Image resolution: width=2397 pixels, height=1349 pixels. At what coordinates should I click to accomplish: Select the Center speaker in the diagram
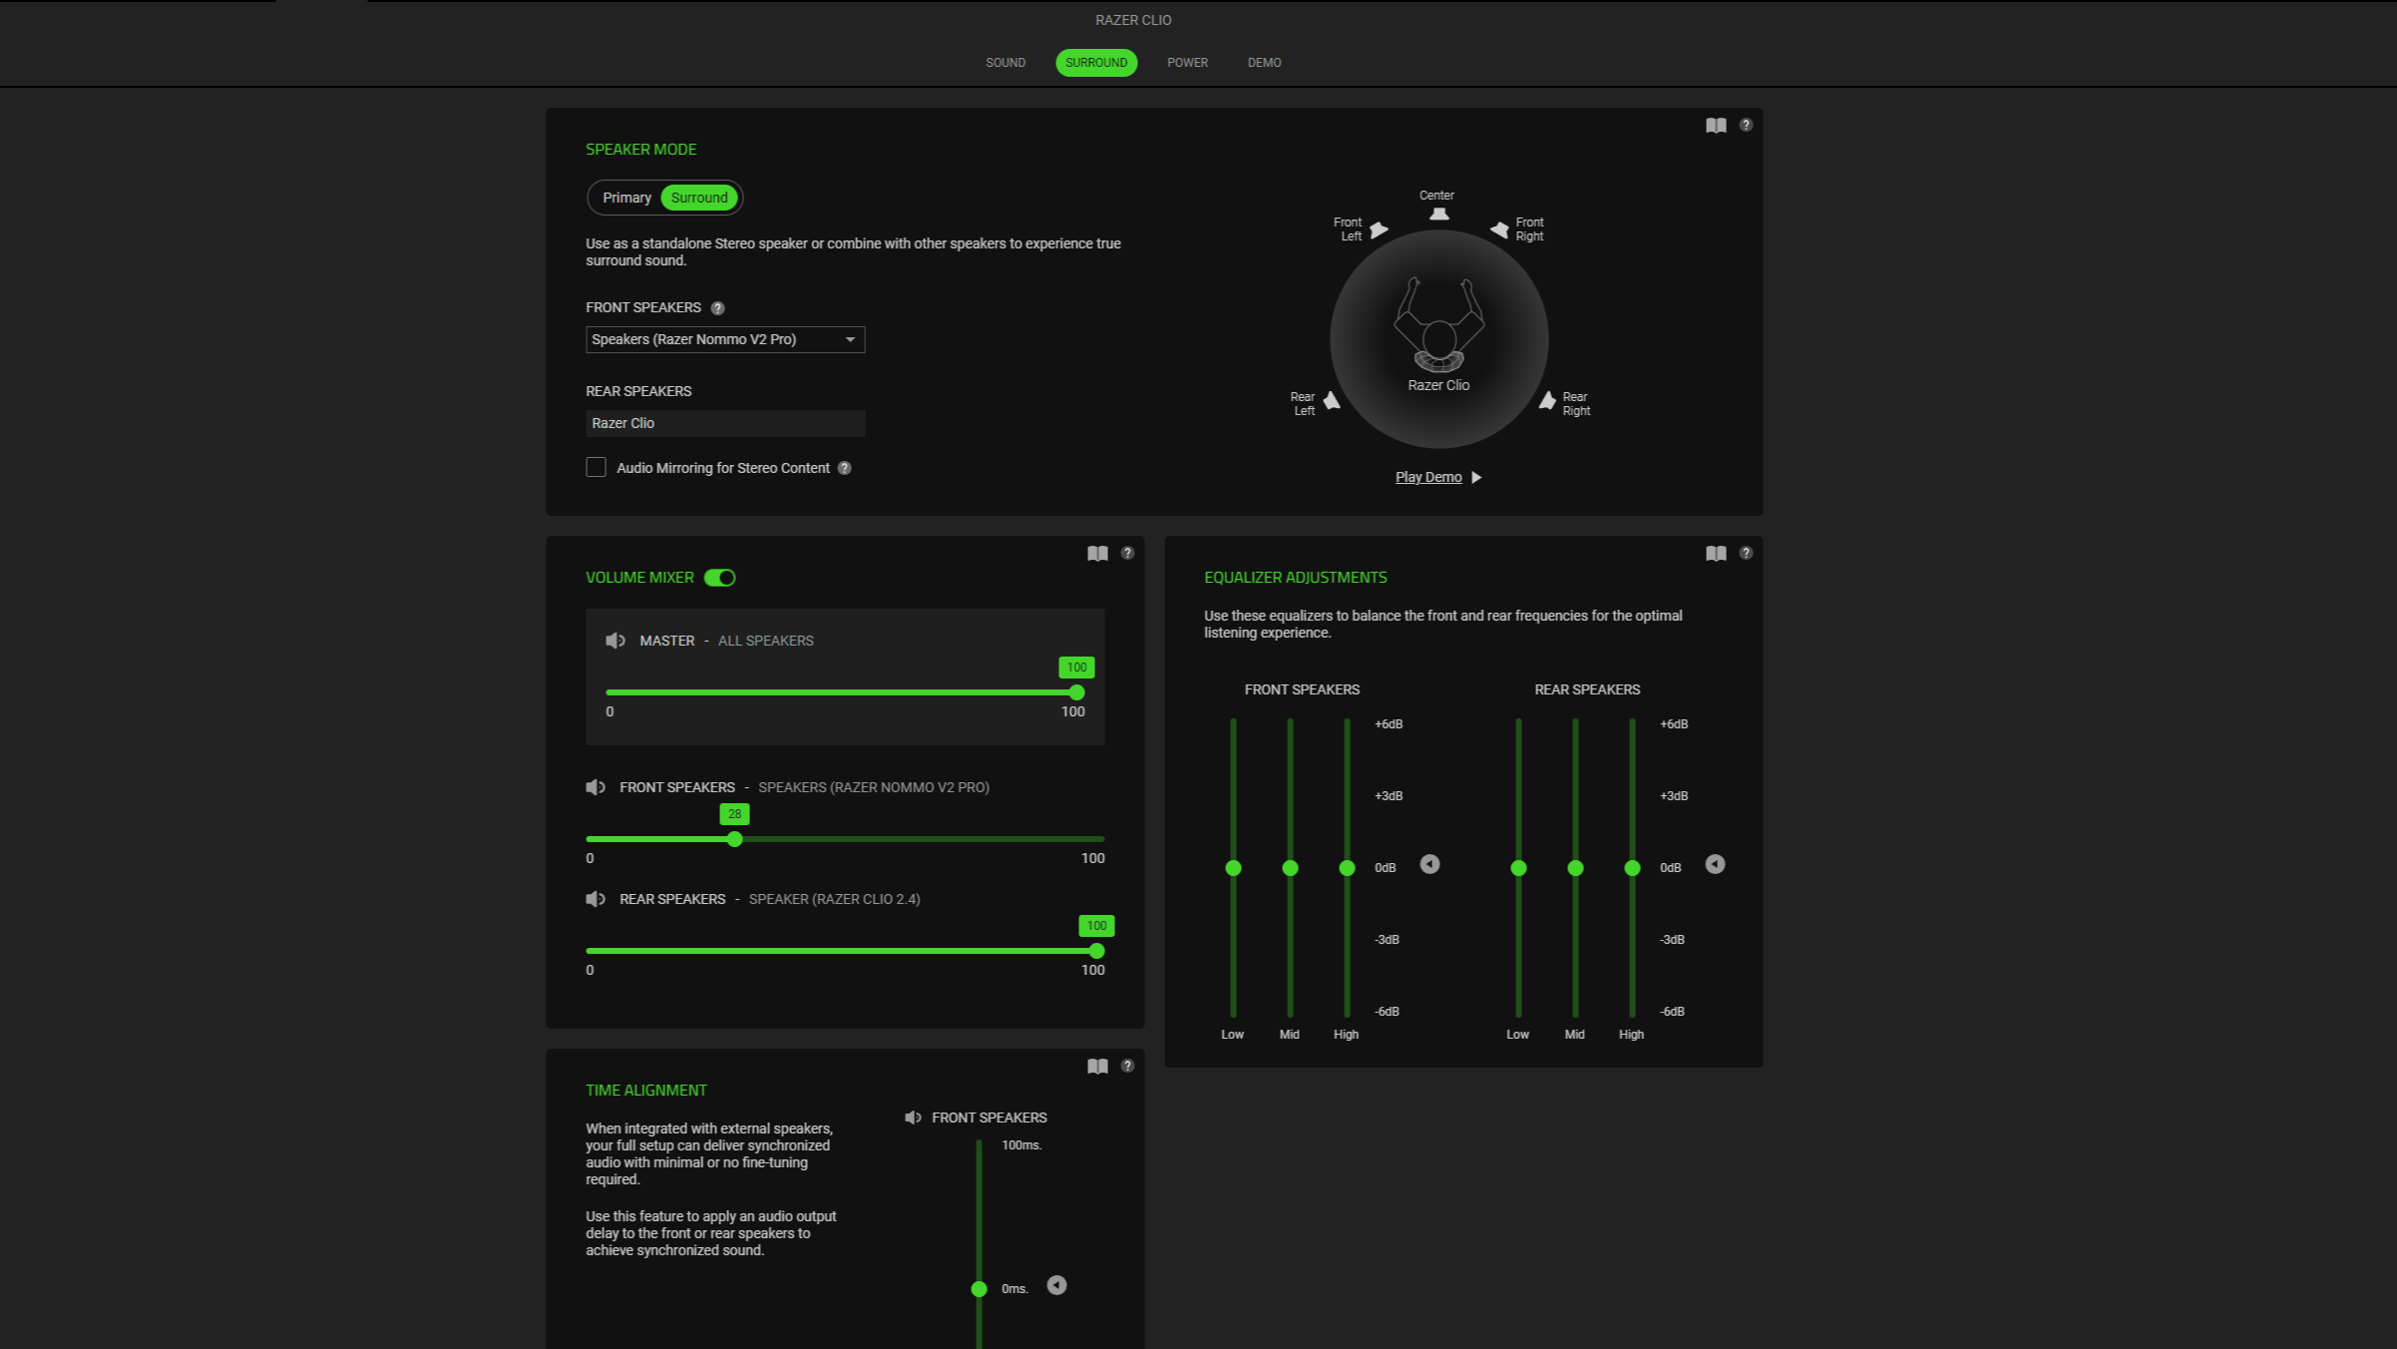1438,214
